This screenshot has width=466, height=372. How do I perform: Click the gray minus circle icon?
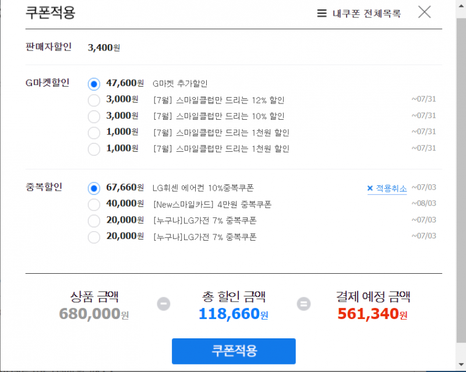[x=164, y=304]
